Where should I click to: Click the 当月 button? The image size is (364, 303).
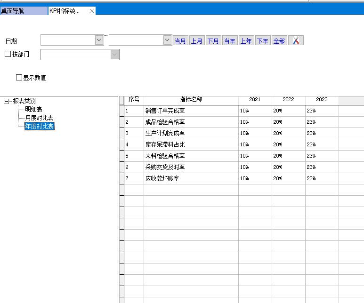180,41
